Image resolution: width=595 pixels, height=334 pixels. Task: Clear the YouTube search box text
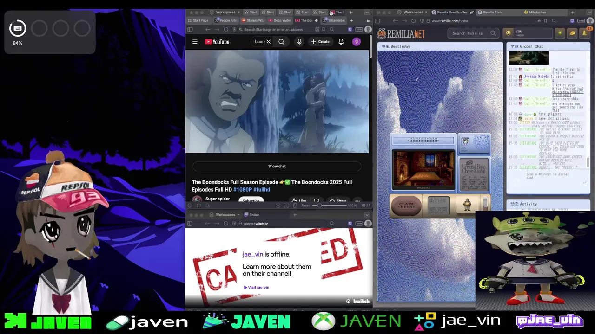tap(268, 42)
